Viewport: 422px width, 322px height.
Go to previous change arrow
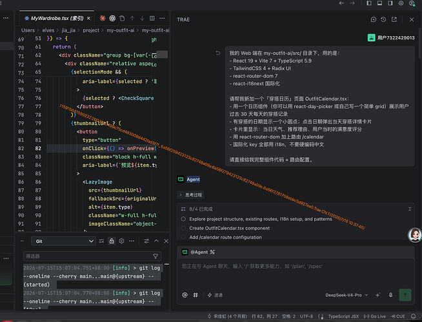coord(132,18)
